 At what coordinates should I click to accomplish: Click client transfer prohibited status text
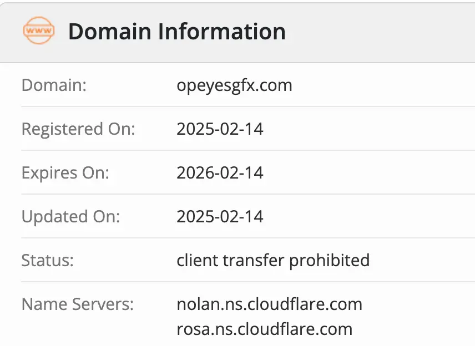click(x=273, y=260)
